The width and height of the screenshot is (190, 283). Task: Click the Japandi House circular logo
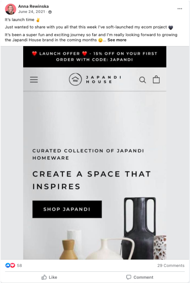(x=75, y=79)
